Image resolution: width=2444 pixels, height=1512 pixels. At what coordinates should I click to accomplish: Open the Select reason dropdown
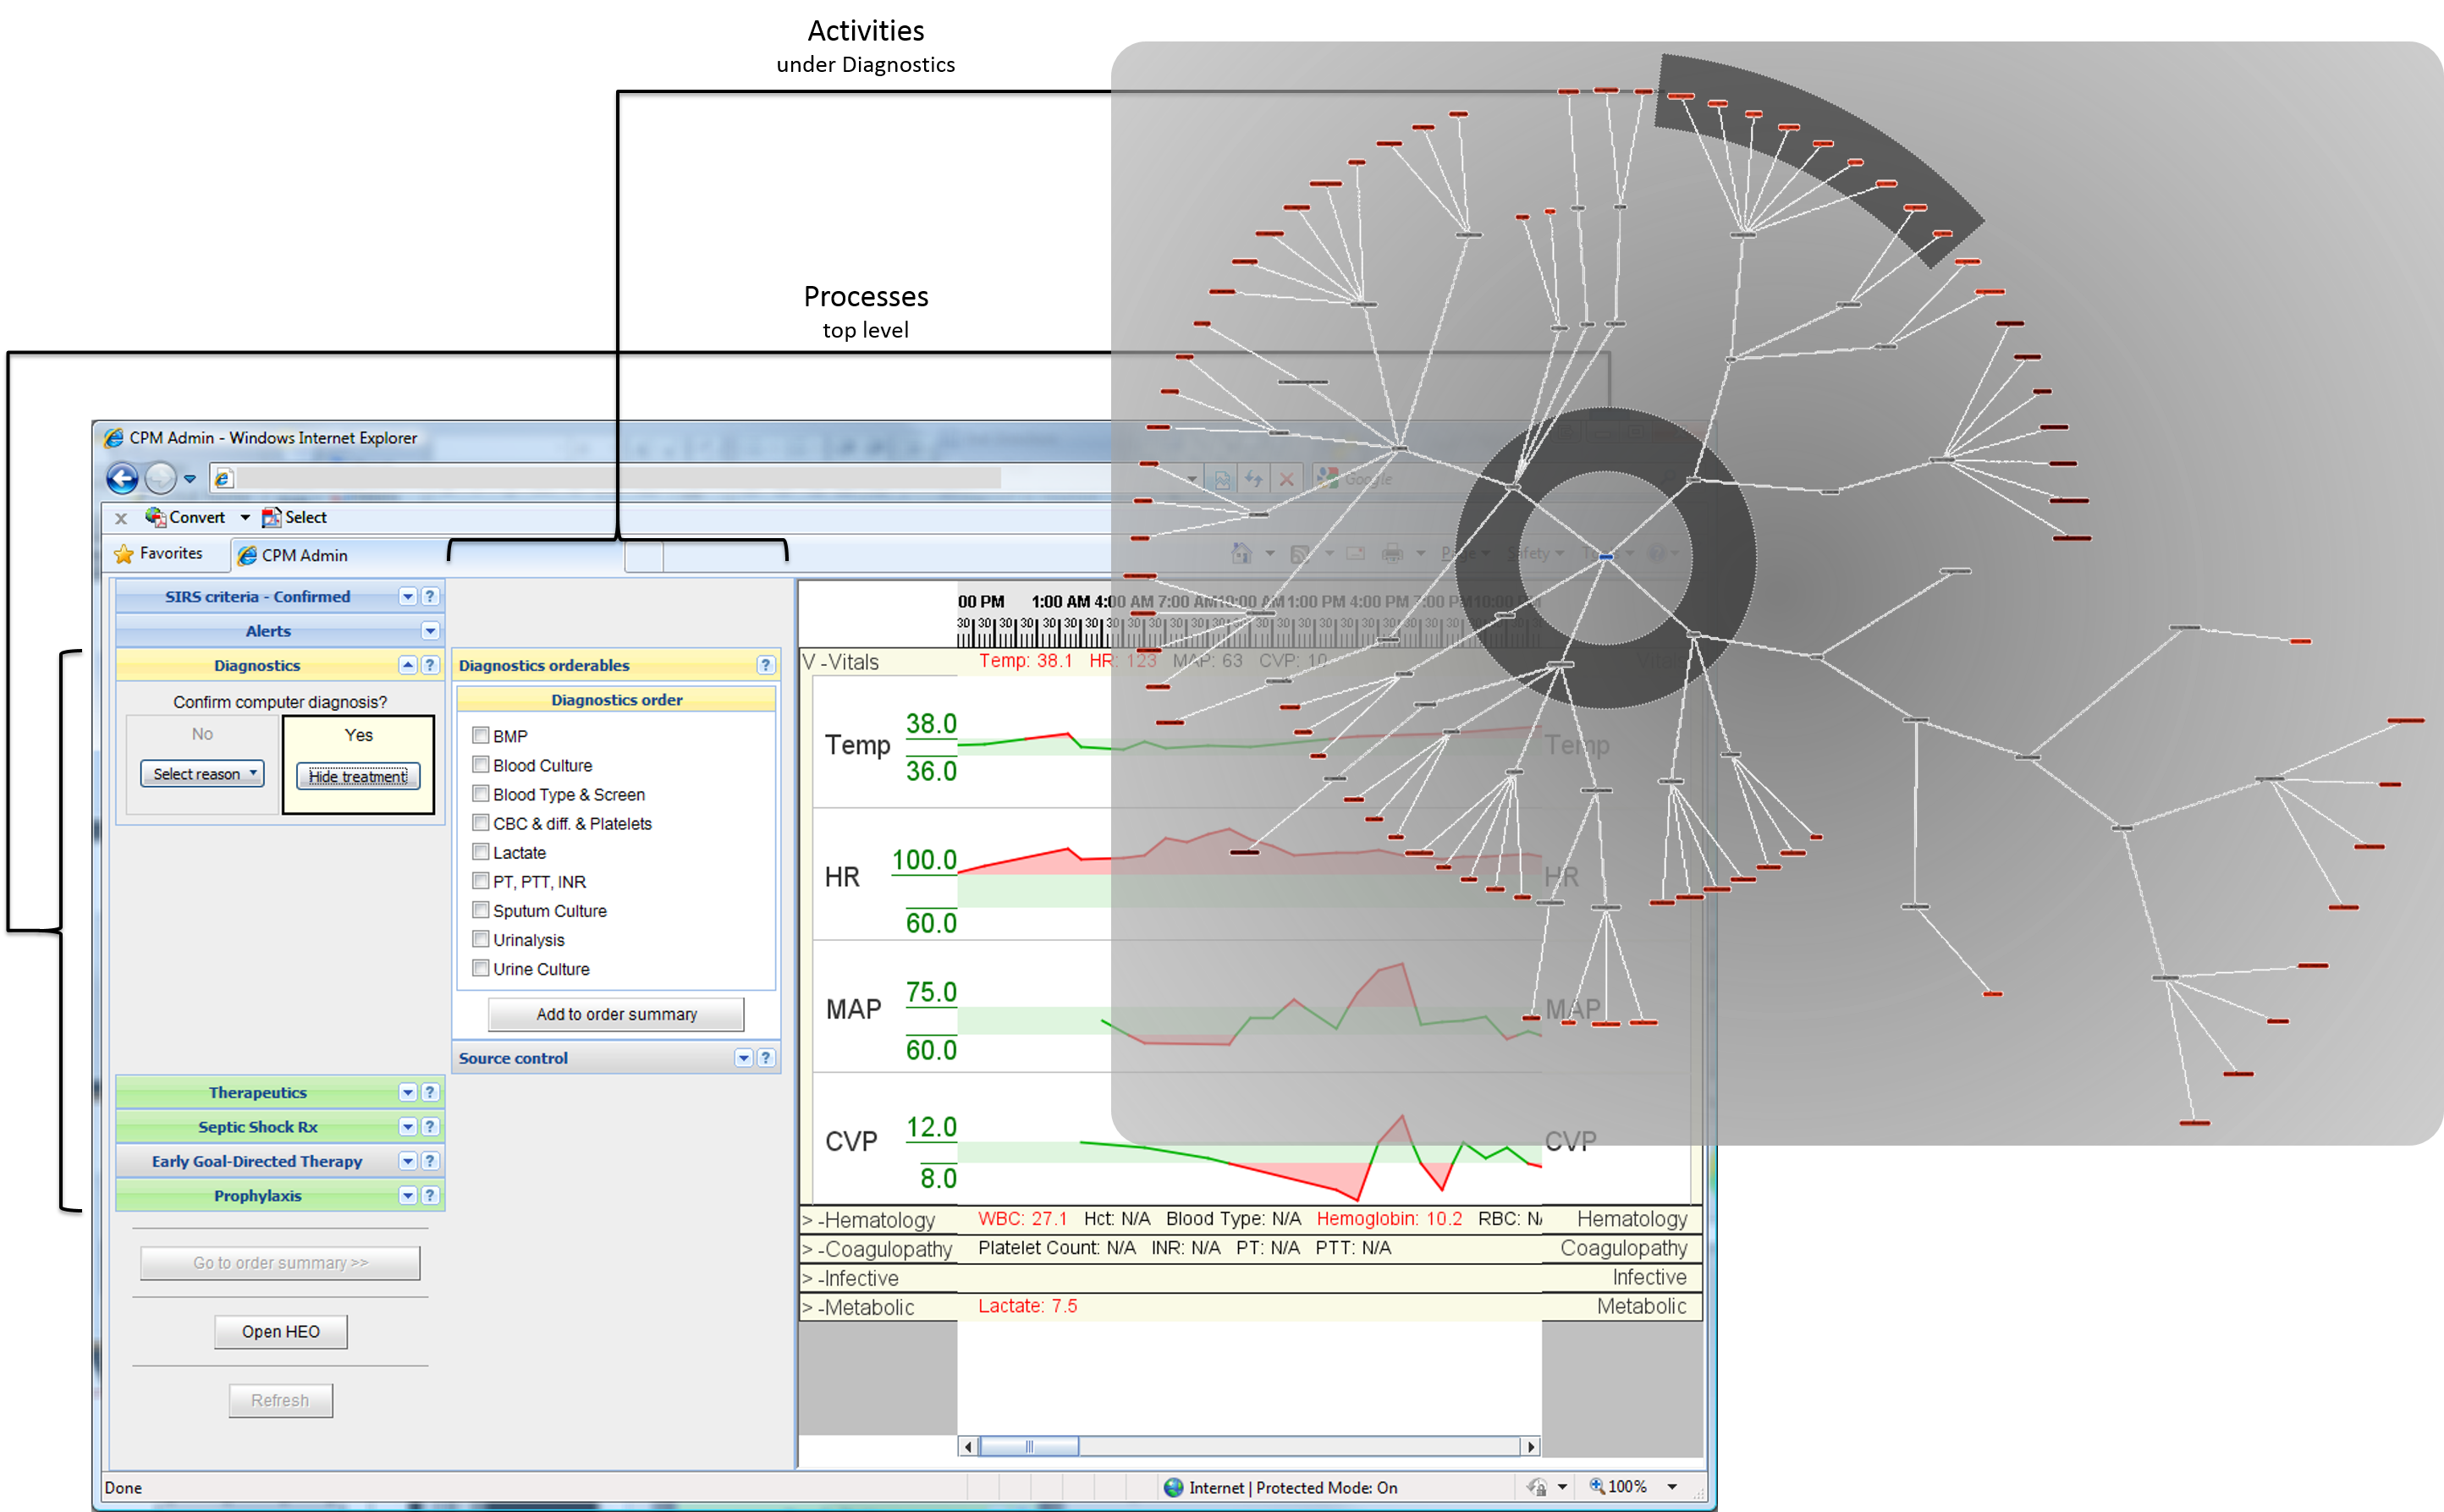pyautogui.click(x=203, y=774)
